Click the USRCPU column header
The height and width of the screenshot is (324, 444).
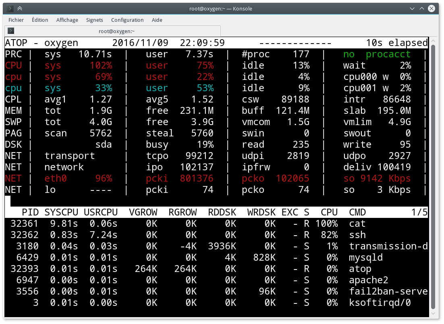click(x=100, y=212)
